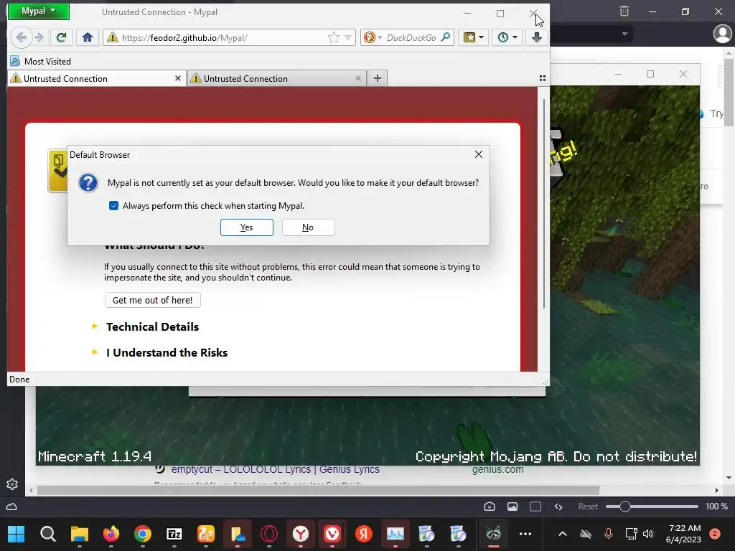735x551 pixels.
Task: Open the history clock dropdown
Action: [x=507, y=37]
